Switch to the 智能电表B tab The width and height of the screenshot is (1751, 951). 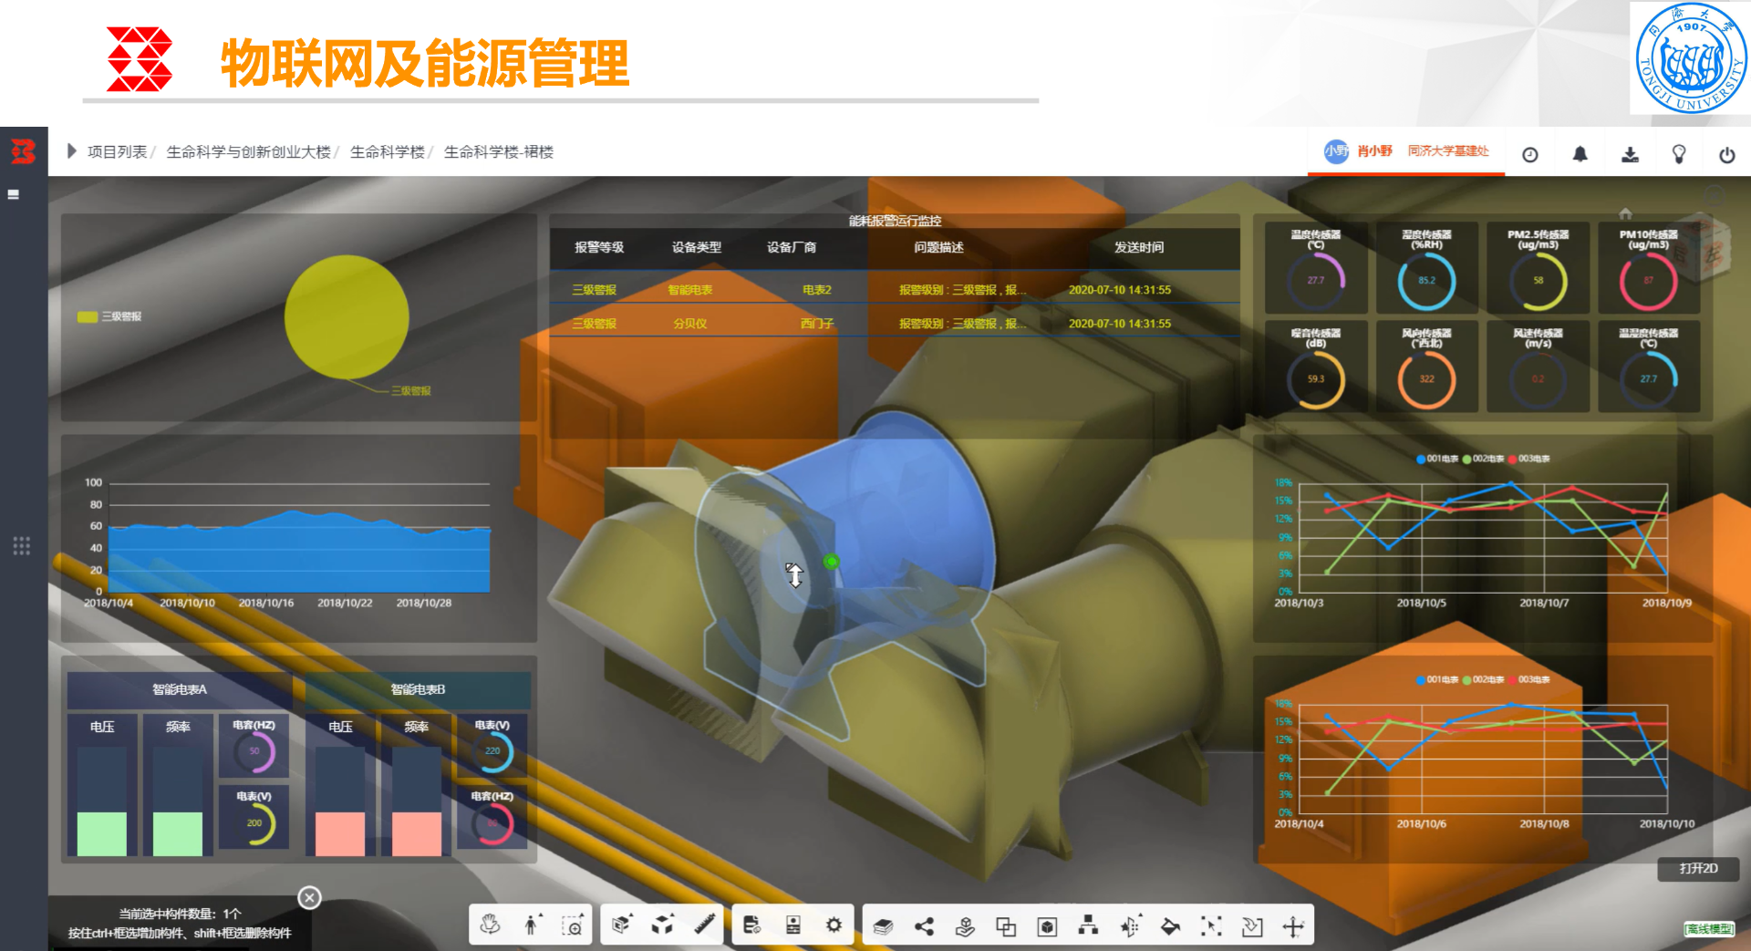click(418, 689)
